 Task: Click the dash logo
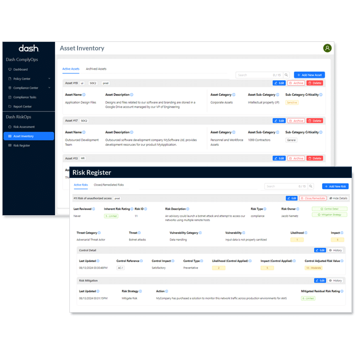click(29, 48)
